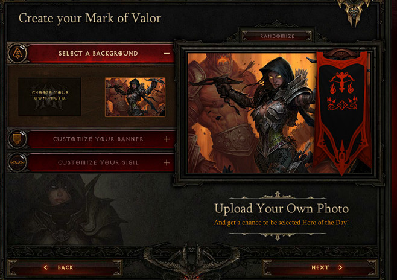
Task: Collapse Select a Background with minus sign
Action: (167, 54)
